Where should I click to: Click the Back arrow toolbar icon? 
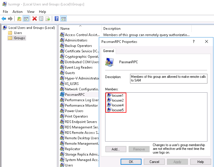pyautogui.click(x=4, y=19)
